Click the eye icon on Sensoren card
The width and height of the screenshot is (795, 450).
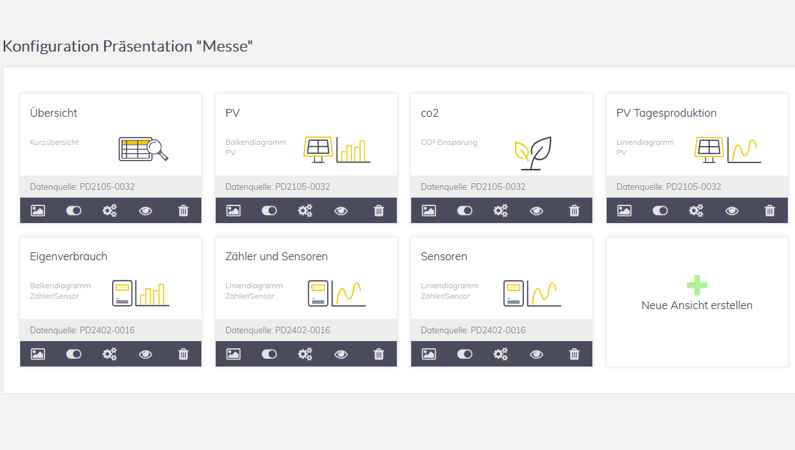pyautogui.click(x=536, y=354)
